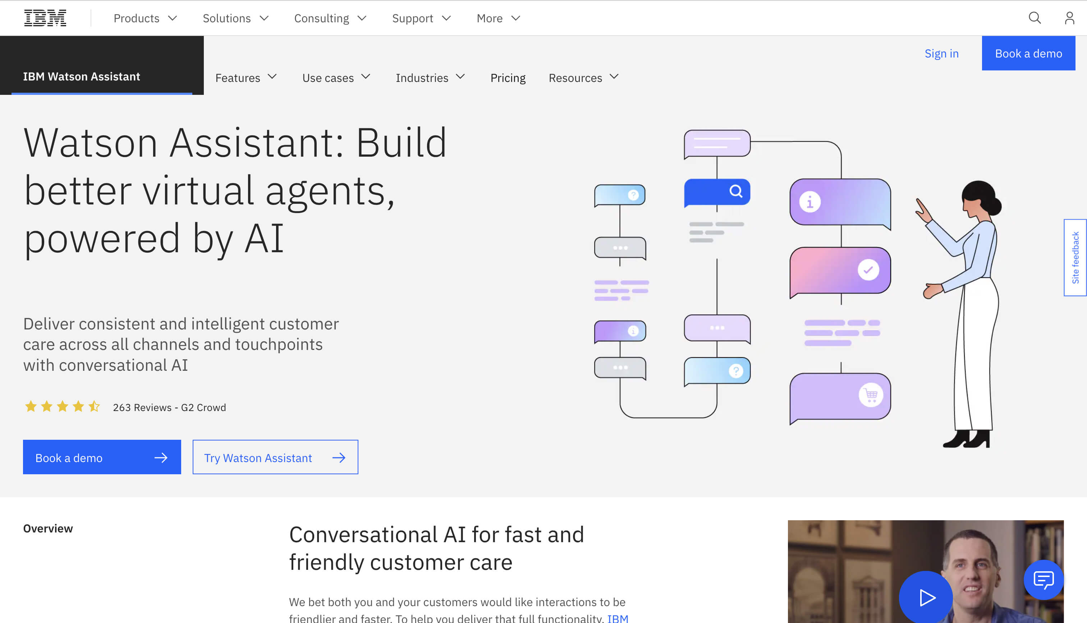Click Book a demo in header

tap(1028, 53)
